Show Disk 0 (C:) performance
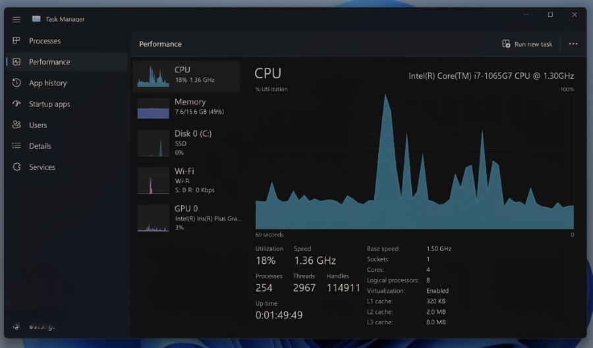This screenshot has height=348, width=593. pos(186,143)
